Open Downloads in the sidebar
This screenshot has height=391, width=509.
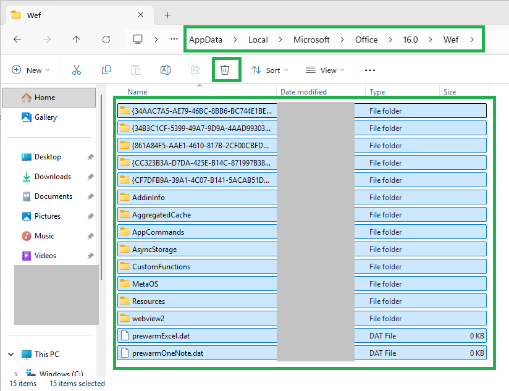click(x=53, y=177)
